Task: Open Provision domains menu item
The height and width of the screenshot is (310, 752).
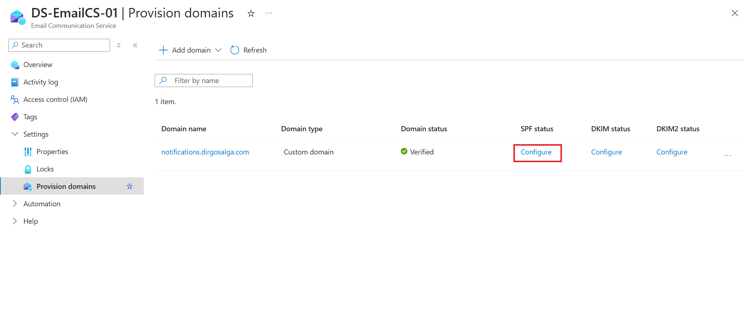Action: 66,186
